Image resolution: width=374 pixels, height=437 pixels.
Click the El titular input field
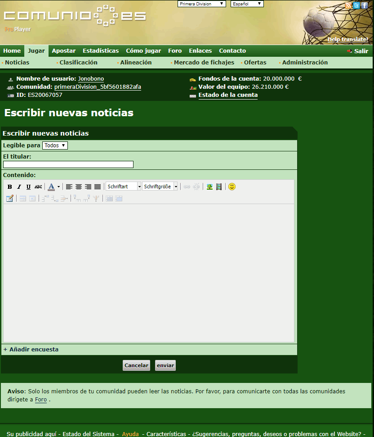[68, 164]
